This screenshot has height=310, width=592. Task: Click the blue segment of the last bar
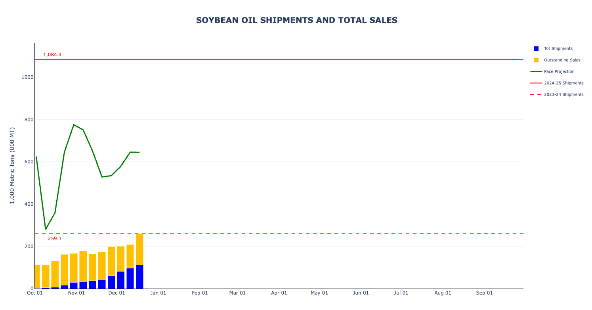(x=139, y=277)
